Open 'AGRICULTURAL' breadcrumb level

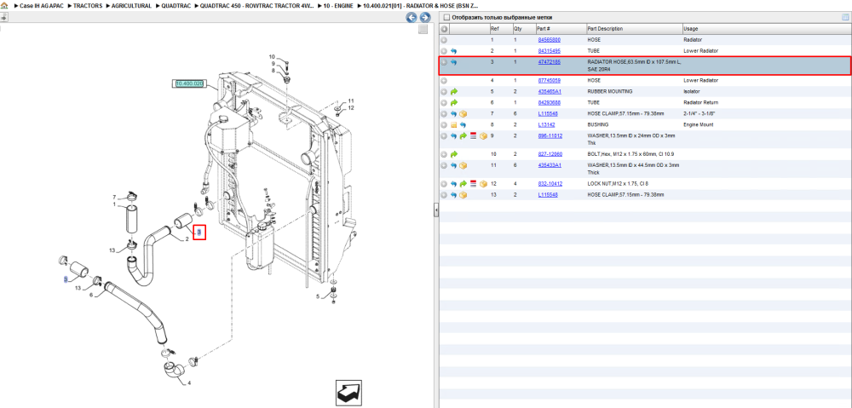(132, 5)
